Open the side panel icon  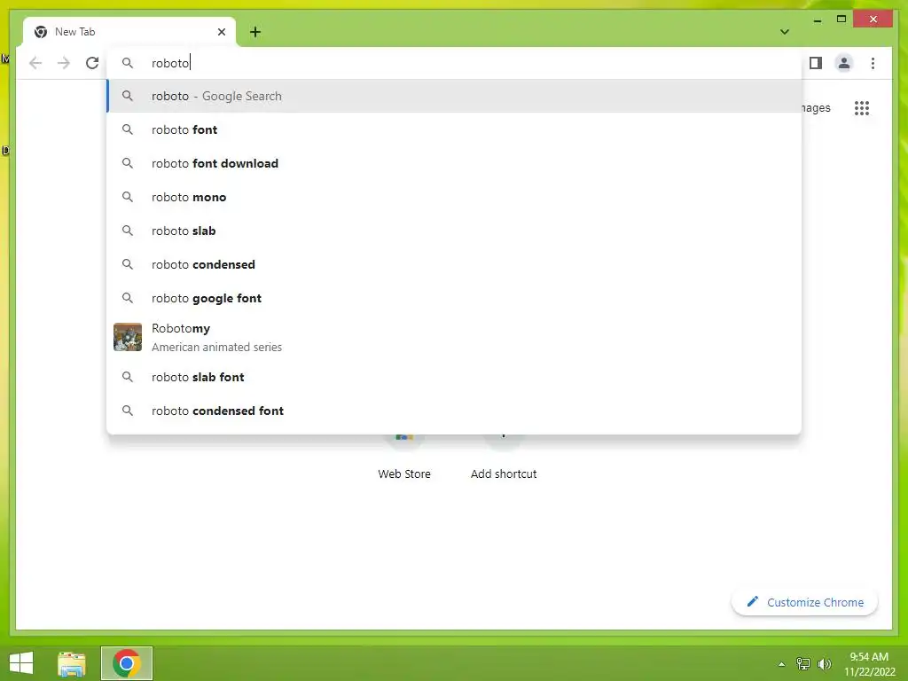tap(816, 63)
